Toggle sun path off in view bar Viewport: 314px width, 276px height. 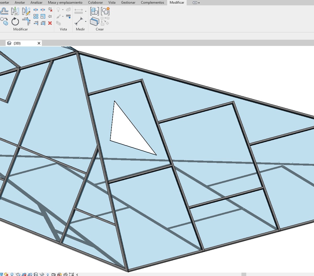tap(6, 274)
